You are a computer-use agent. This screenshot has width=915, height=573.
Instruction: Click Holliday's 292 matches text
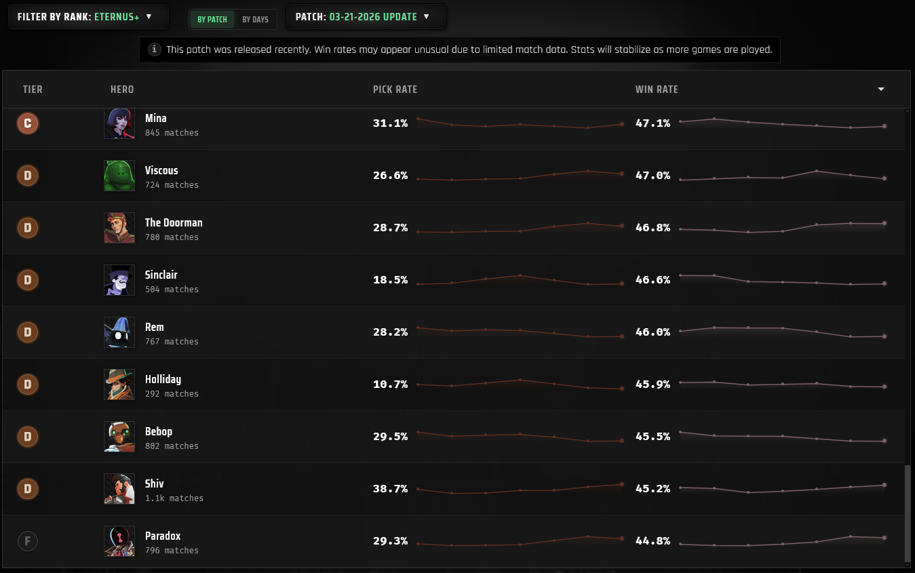point(172,394)
